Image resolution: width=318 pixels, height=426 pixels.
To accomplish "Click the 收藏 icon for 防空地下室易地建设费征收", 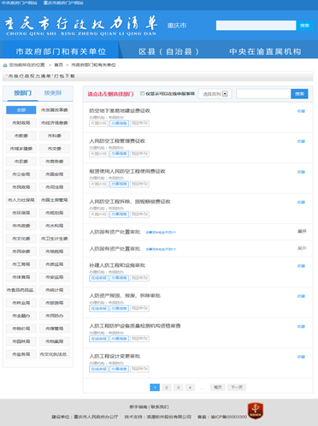I will 301,111.
